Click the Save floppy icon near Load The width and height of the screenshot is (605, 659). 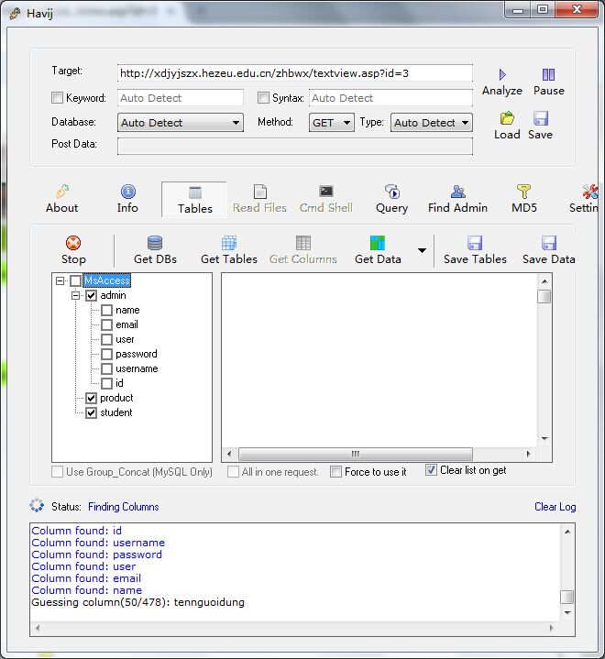click(x=541, y=118)
